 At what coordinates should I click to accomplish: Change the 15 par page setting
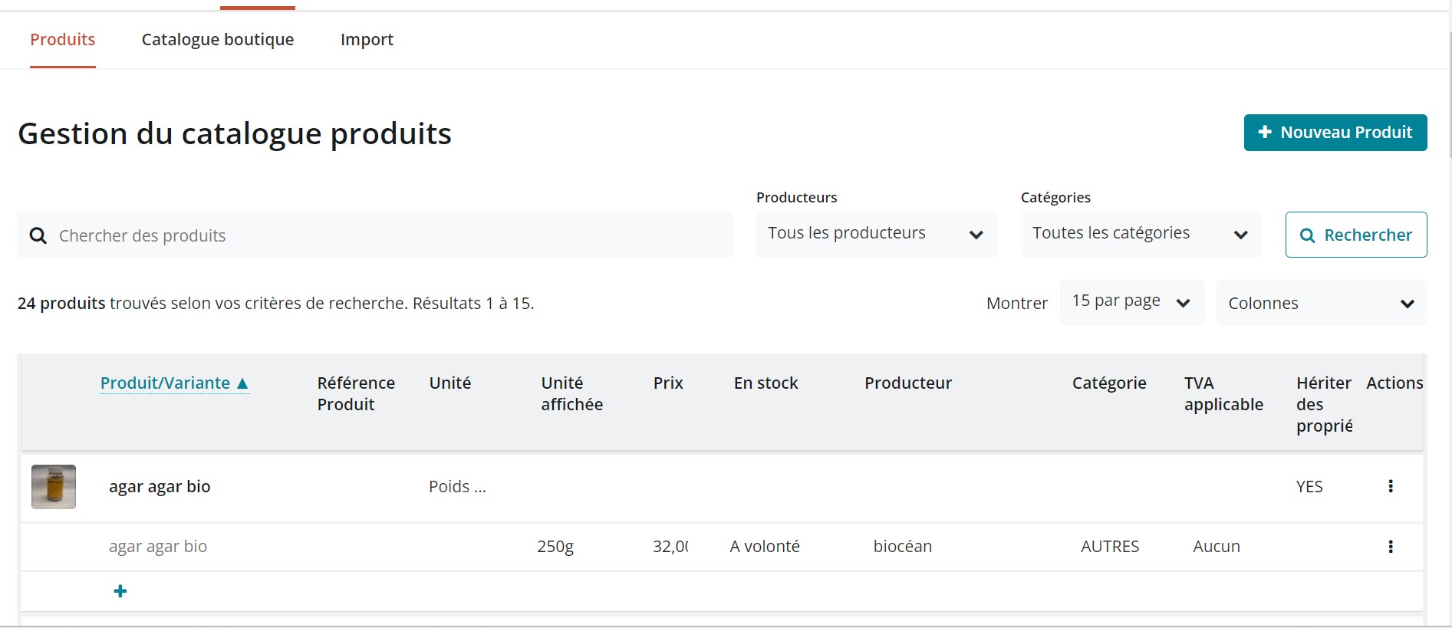[x=1131, y=302]
